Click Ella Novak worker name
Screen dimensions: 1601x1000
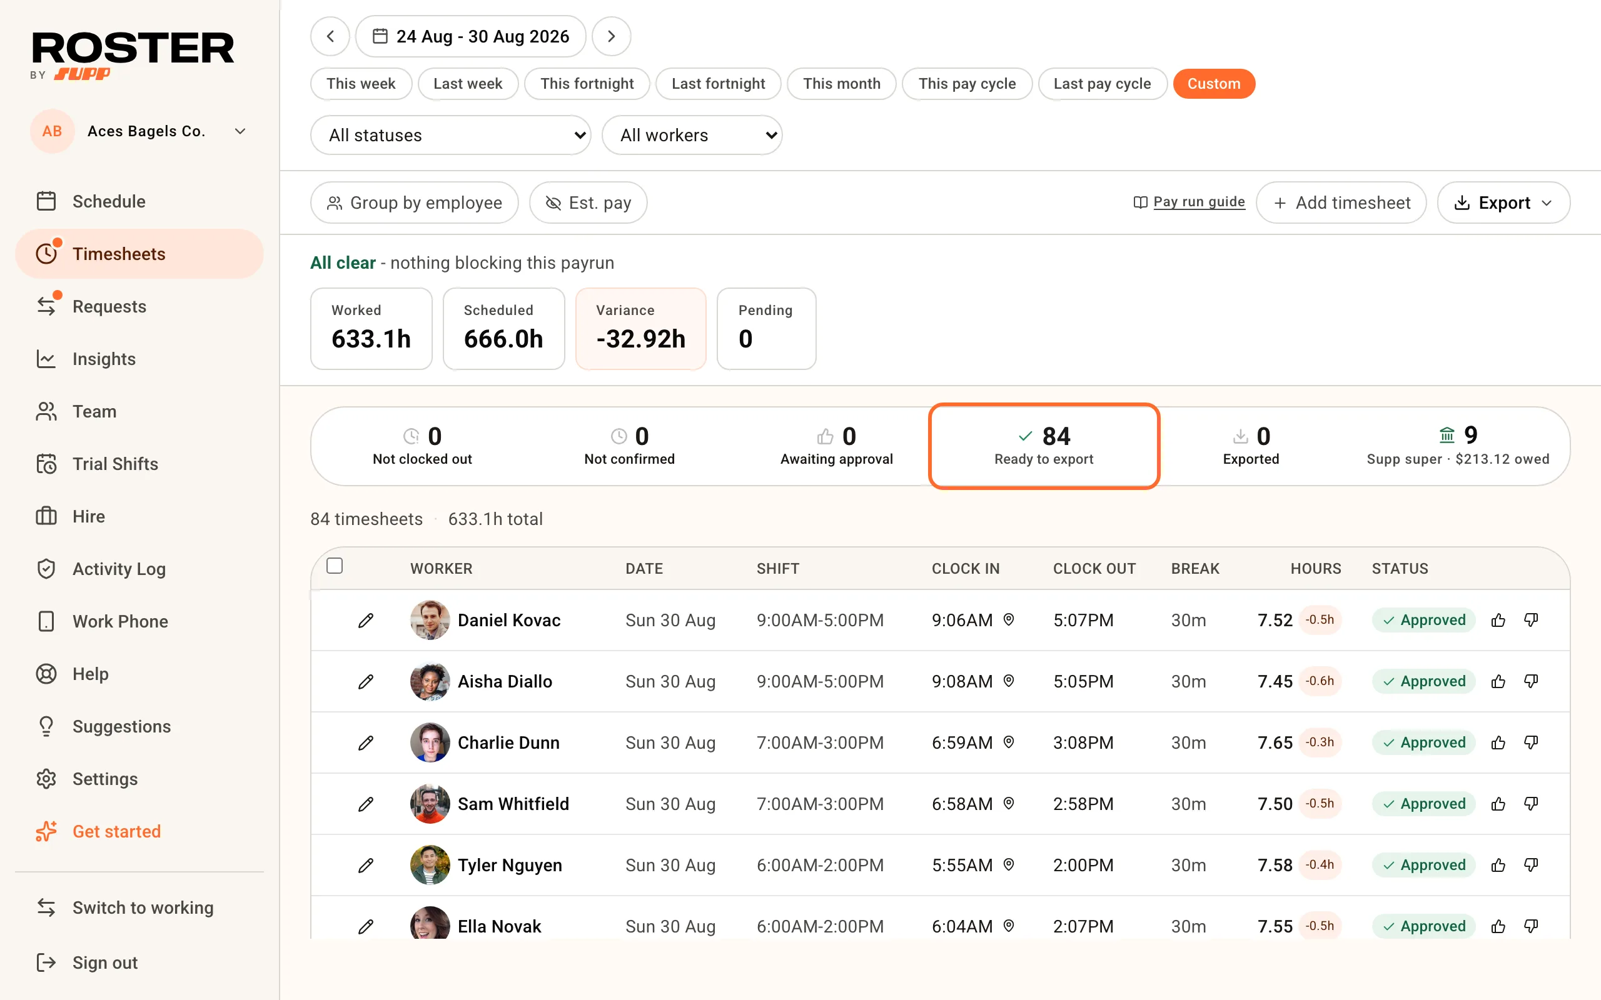click(x=500, y=927)
